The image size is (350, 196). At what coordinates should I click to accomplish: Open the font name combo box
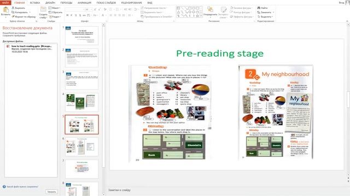pyautogui.click(x=75, y=10)
